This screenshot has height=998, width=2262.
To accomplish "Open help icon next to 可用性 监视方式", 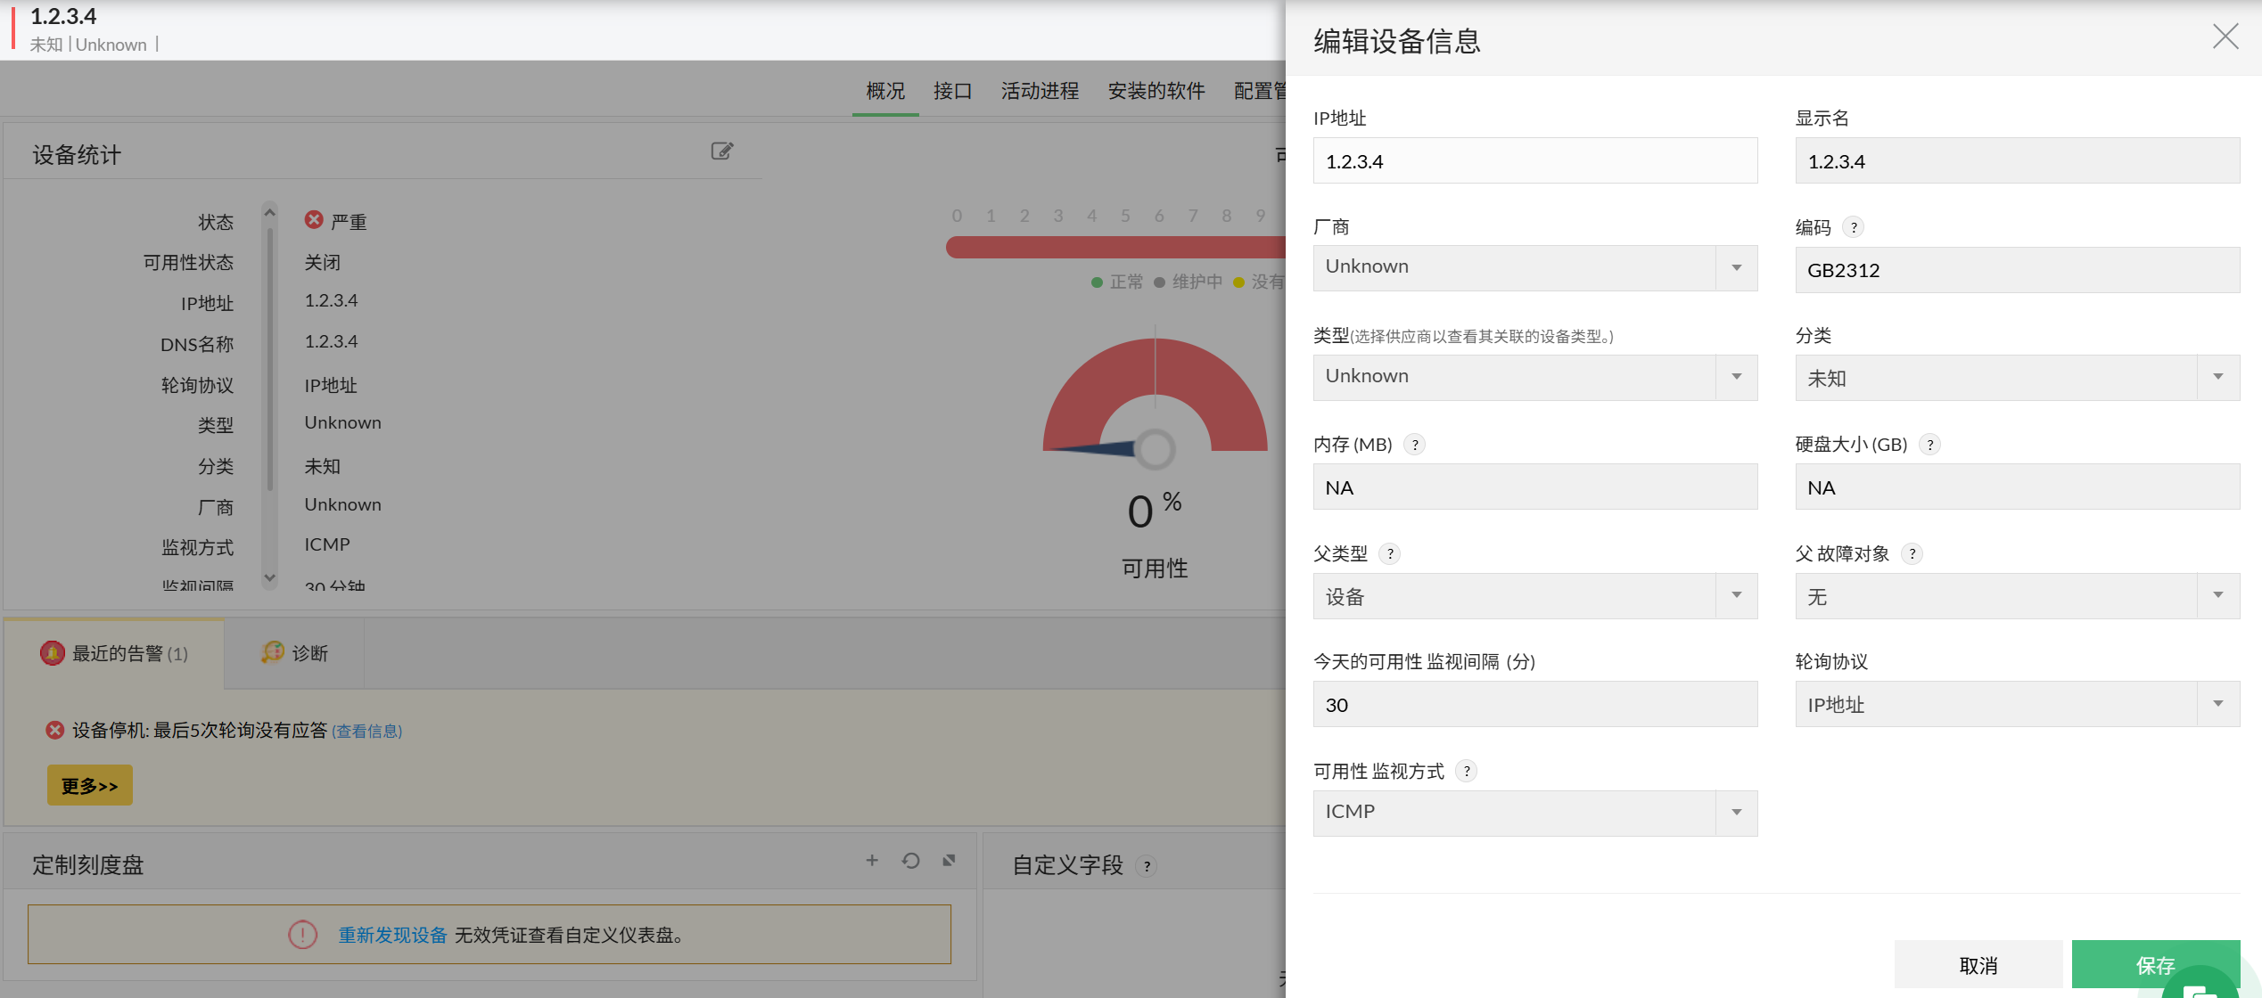I will [x=1466, y=772].
